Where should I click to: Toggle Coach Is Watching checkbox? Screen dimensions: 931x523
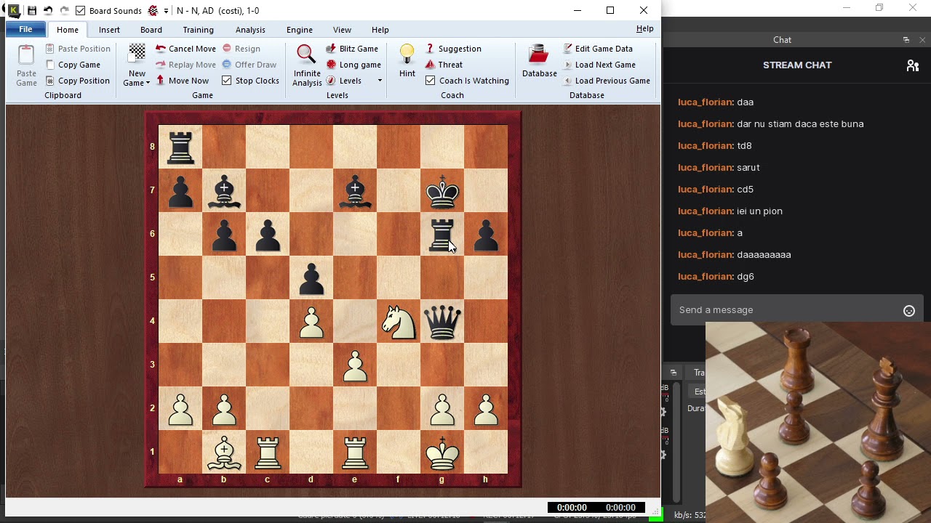[x=430, y=81]
